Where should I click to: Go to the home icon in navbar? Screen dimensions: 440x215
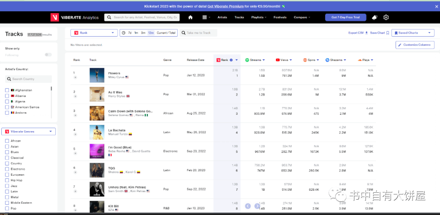coord(190,17)
